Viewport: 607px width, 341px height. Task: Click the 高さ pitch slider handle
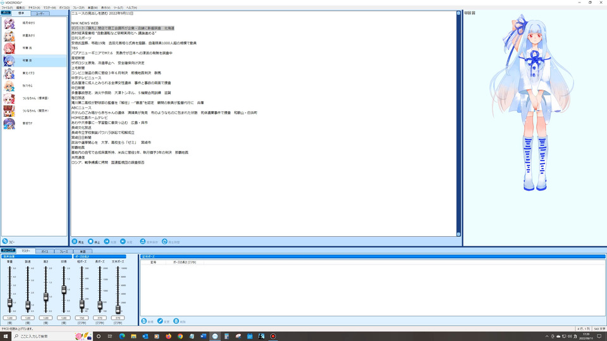(x=46, y=297)
